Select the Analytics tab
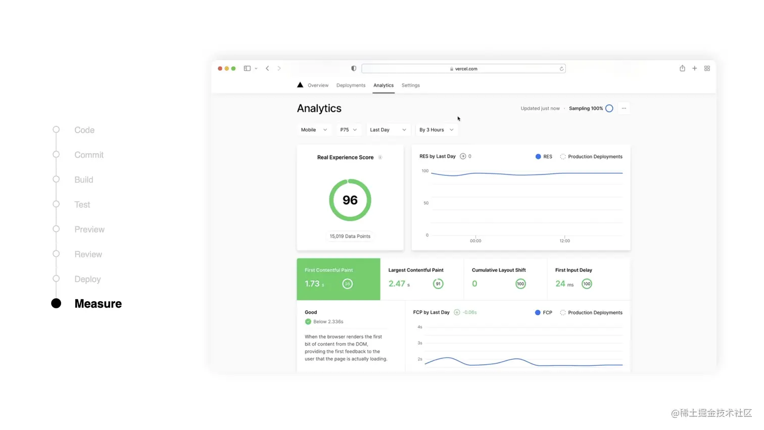Image resolution: width=764 pixels, height=430 pixels. tap(384, 85)
